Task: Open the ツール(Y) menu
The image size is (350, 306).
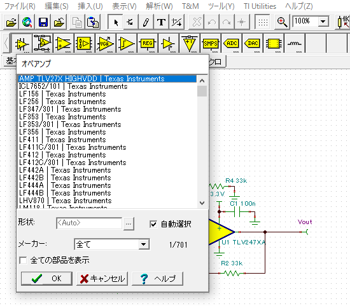Action: [221, 6]
